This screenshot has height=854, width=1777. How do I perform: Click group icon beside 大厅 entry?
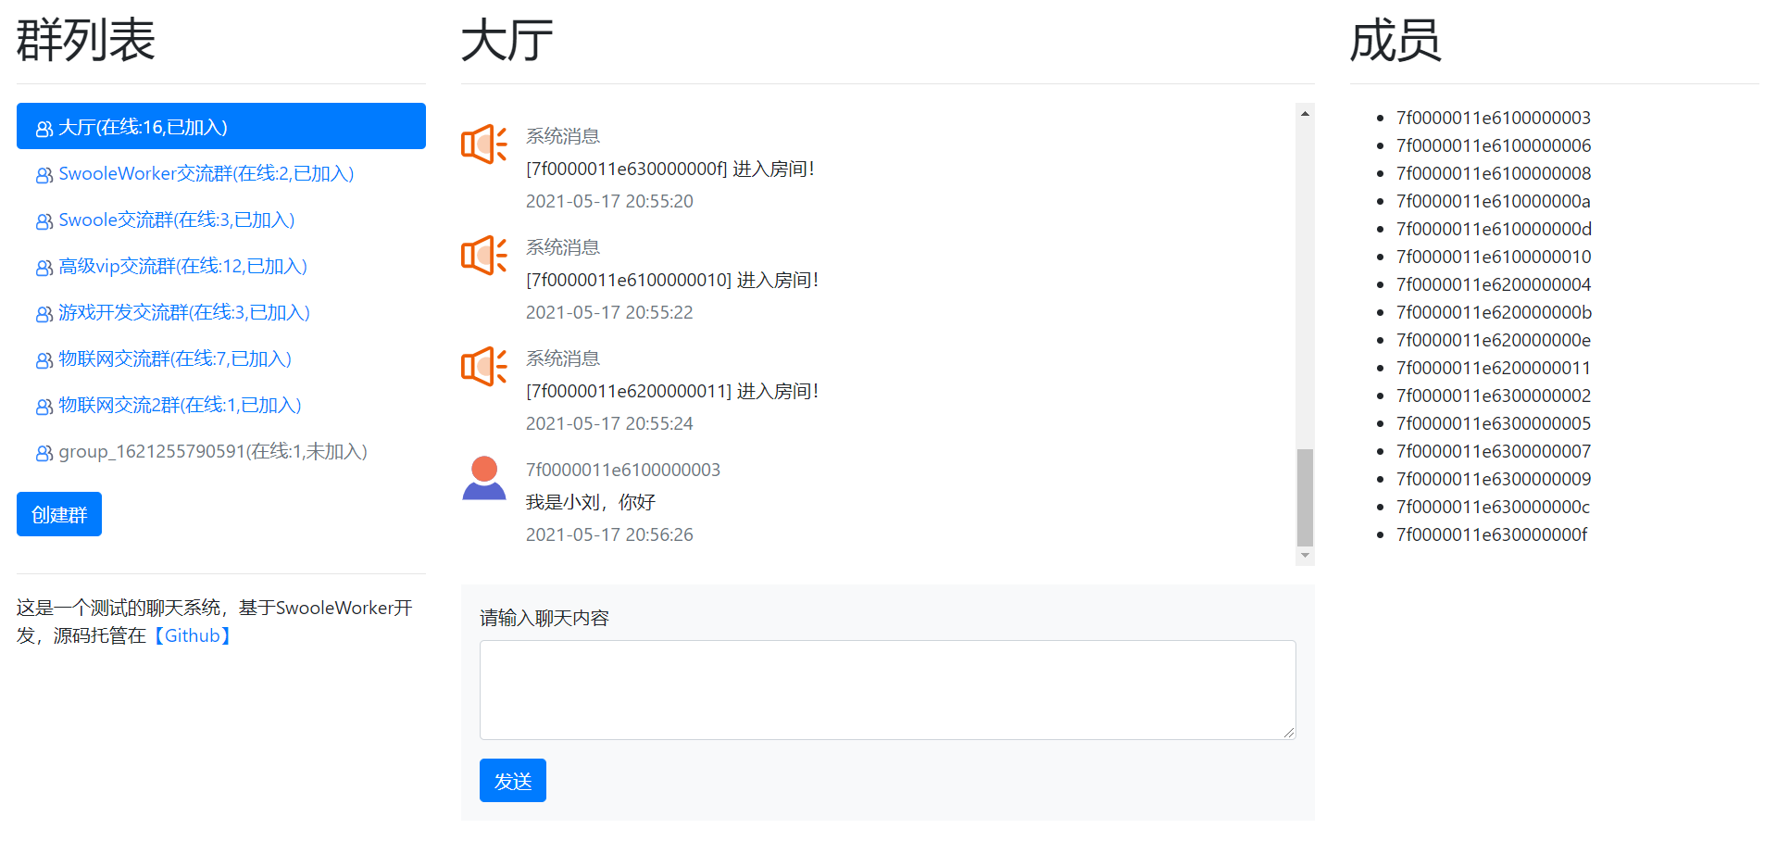click(44, 129)
